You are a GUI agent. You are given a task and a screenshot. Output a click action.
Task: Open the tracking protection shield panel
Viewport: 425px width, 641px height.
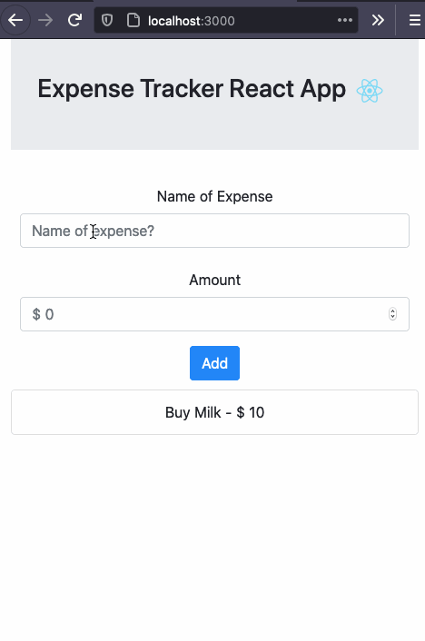pyautogui.click(x=107, y=20)
